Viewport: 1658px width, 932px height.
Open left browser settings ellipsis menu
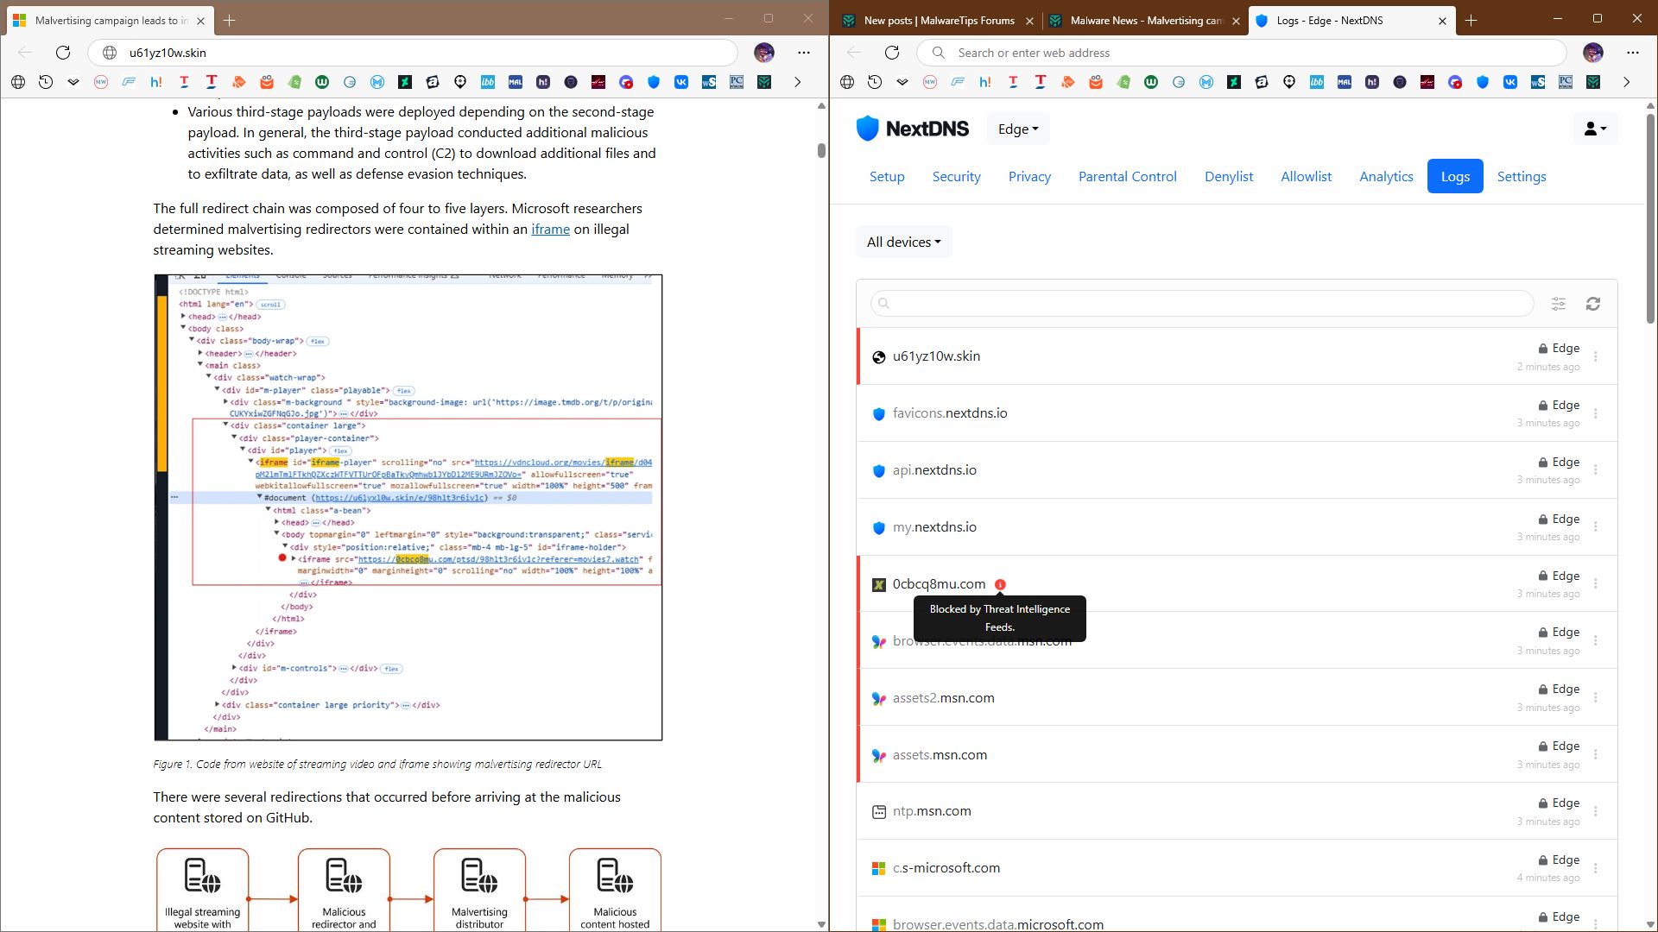click(804, 53)
